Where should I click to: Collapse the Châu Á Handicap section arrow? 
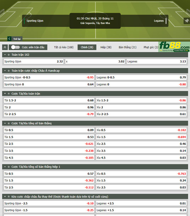(x=5, y=71)
